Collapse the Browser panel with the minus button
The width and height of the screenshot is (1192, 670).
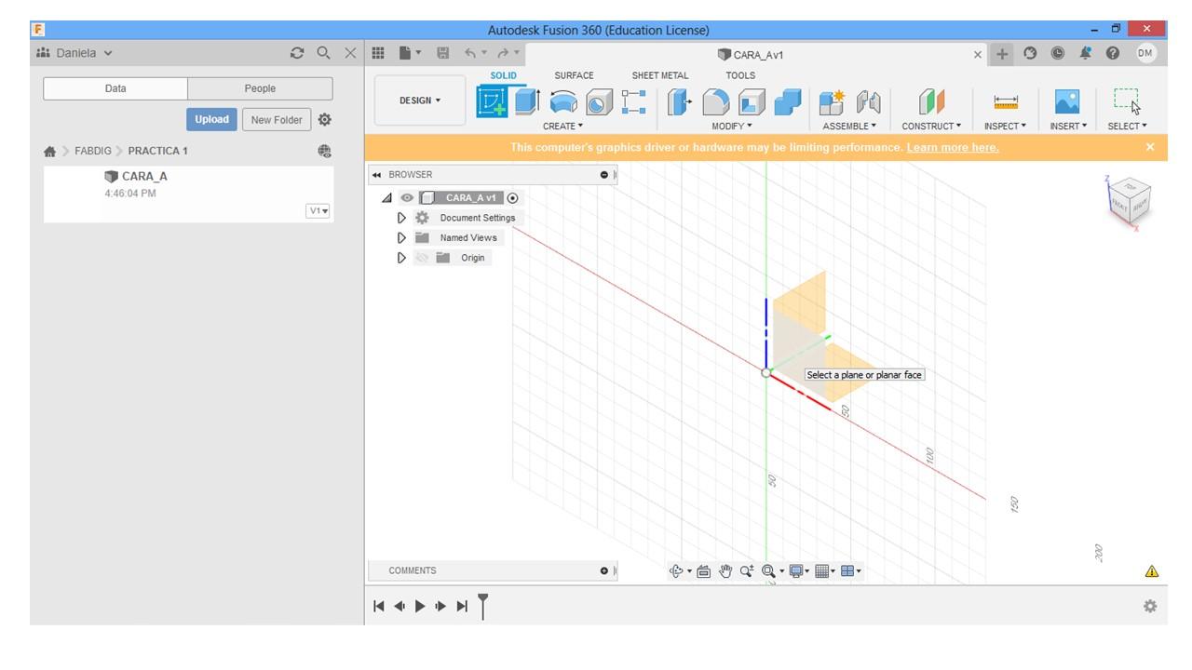click(604, 175)
